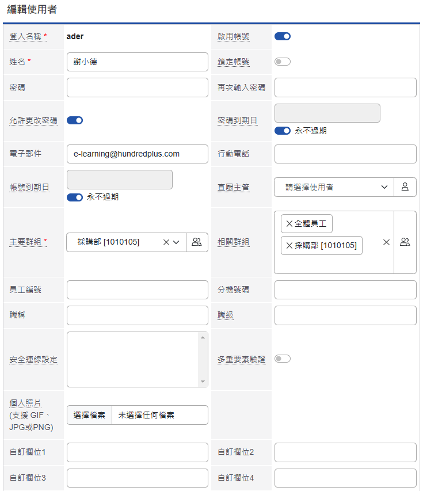Click the 選擇檔案 button for 個人照片

pos(89,415)
